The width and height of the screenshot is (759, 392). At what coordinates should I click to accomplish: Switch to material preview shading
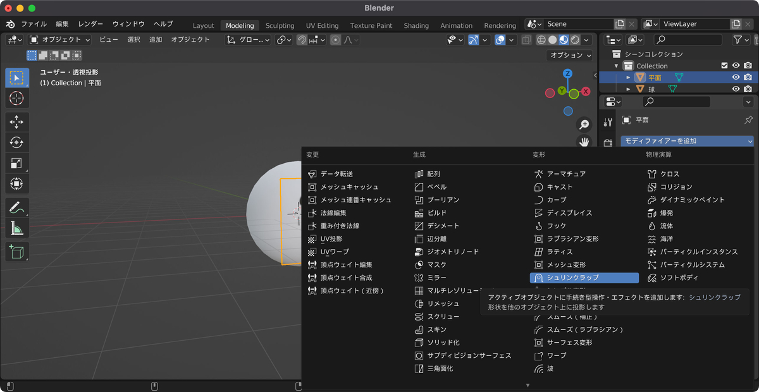(564, 40)
